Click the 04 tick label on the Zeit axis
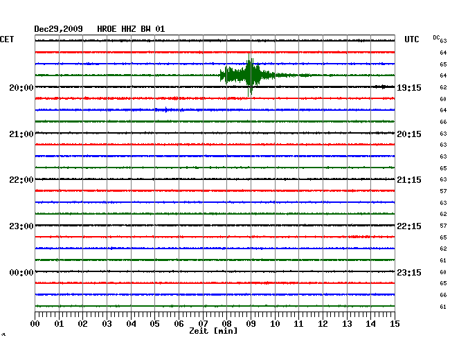This screenshot has height=342, width=450. pos(131,323)
